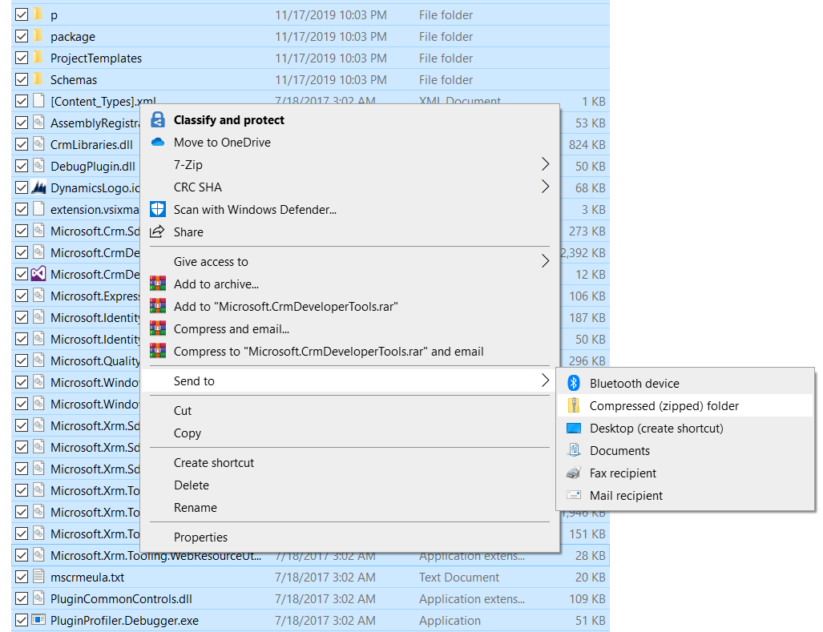This screenshot has width=823, height=632.
Task: Choose Delete from the context menu
Action: (191, 485)
